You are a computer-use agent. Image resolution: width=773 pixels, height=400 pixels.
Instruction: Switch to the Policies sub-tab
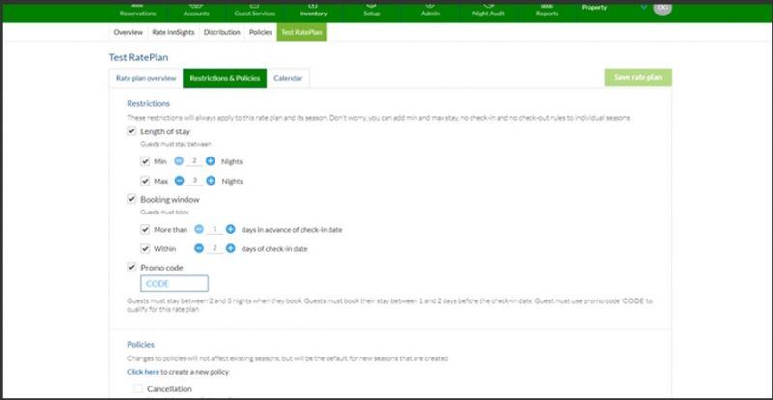pos(261,32)
